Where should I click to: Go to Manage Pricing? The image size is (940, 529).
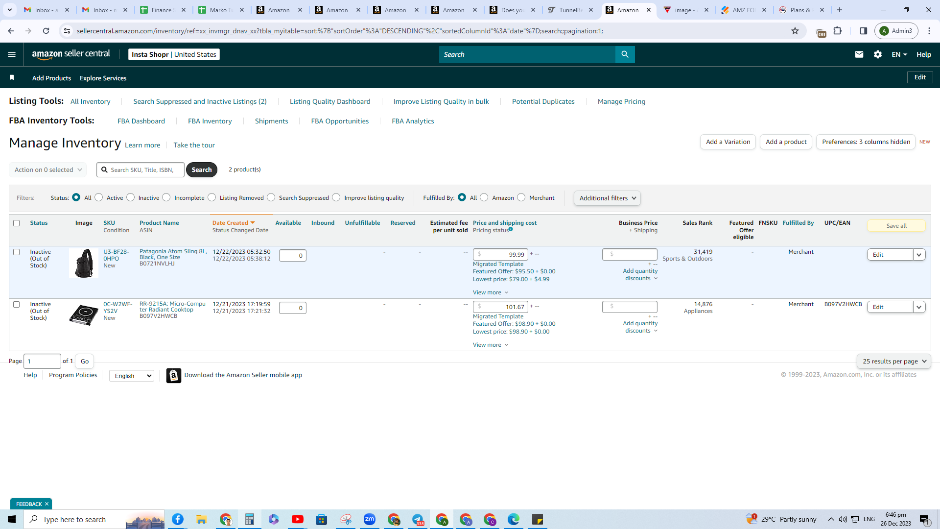pos(621,101)
